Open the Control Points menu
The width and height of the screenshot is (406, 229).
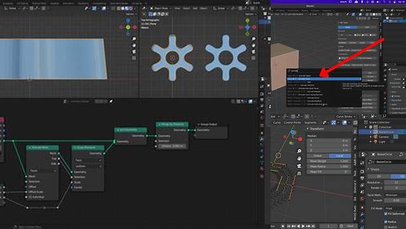point(292,122)
